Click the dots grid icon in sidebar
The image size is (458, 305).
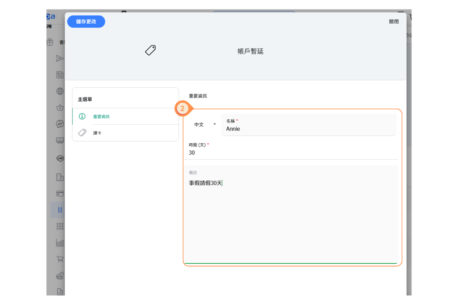(60, 226)
